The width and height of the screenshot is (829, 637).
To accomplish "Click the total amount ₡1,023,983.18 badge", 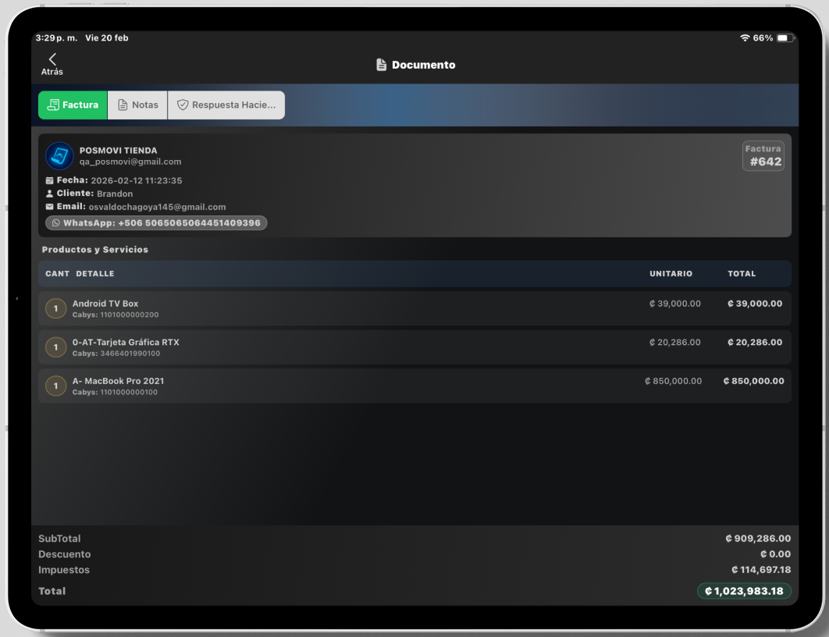I will [x=743, y=591].
